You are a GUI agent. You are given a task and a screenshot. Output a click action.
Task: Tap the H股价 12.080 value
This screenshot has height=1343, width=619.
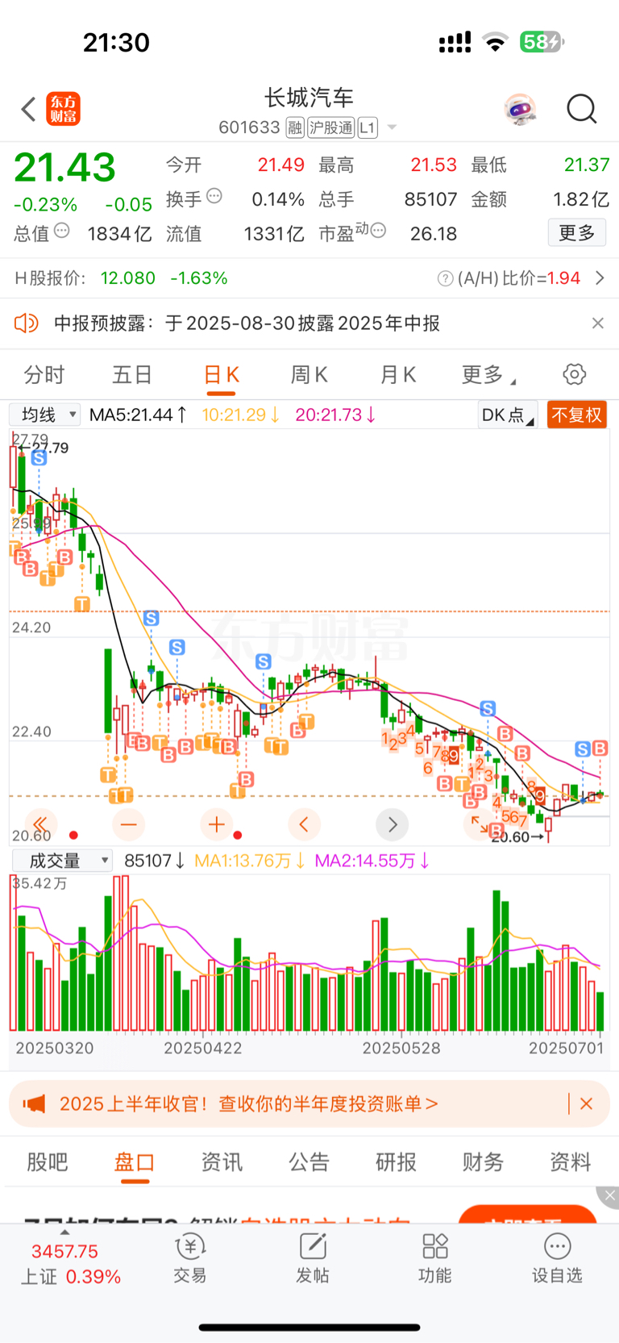coord(128,278)
